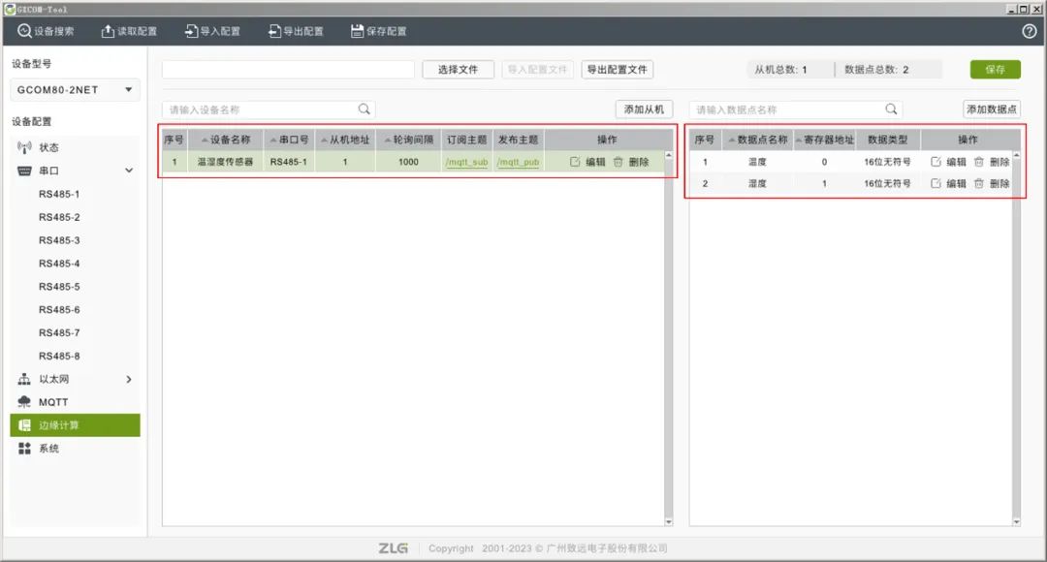Click the 1000 polling interval cell

coord(409,162)
